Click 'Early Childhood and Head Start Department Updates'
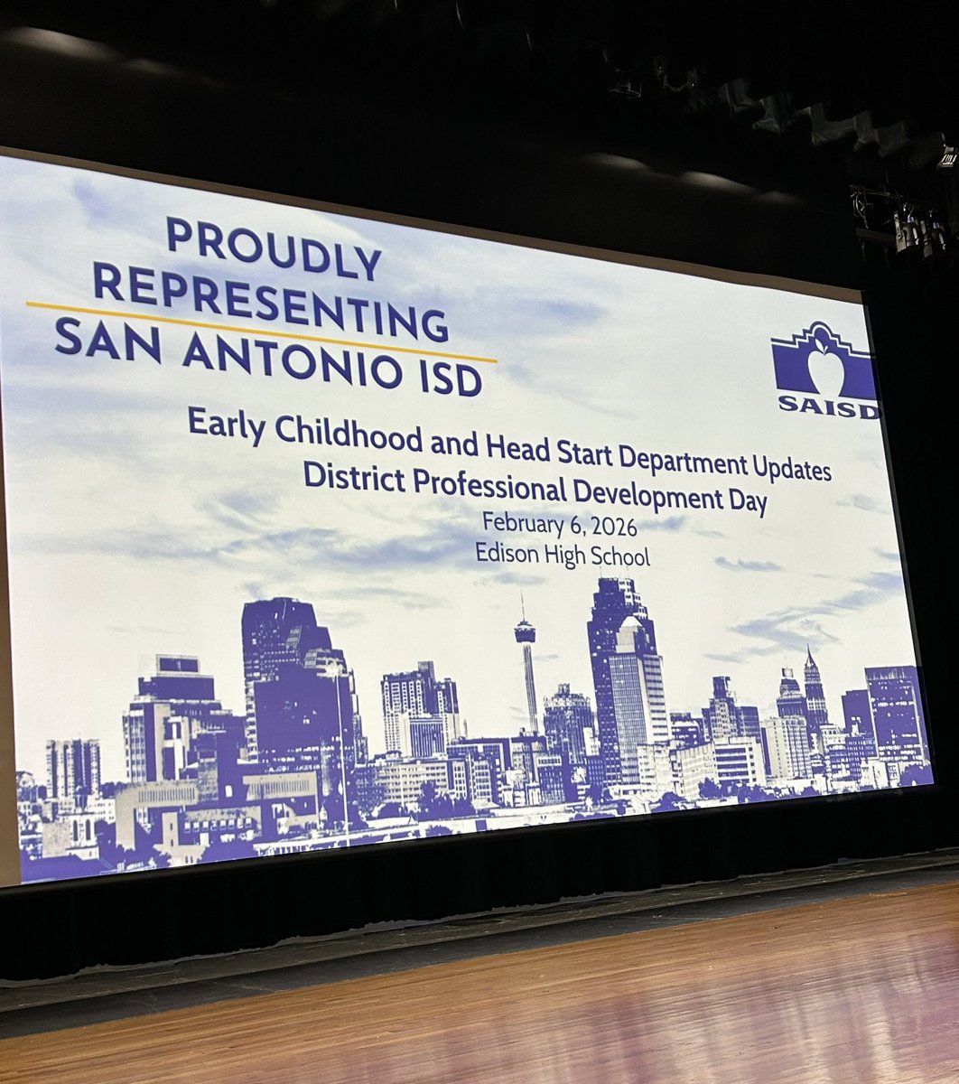959x1084 pixels. (x=509, y=444)
